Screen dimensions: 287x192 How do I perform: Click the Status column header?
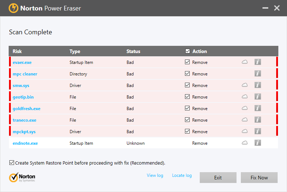point(133,51)
